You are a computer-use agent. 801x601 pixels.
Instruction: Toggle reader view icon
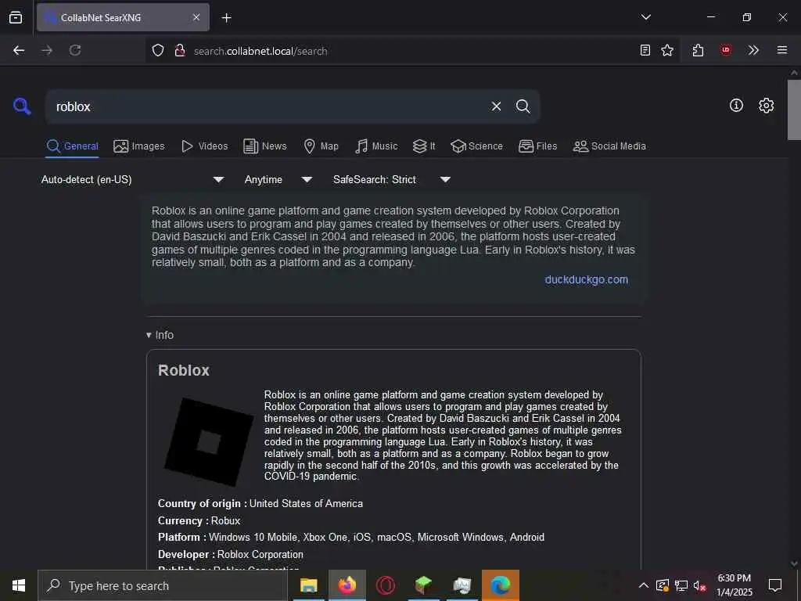645,50
